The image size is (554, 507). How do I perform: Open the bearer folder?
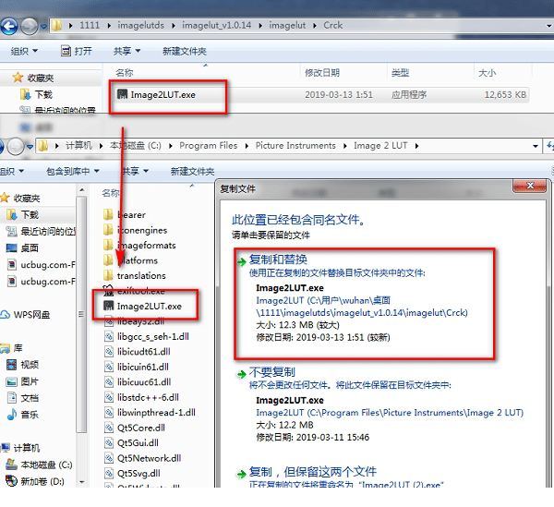[x=125, y=215]
